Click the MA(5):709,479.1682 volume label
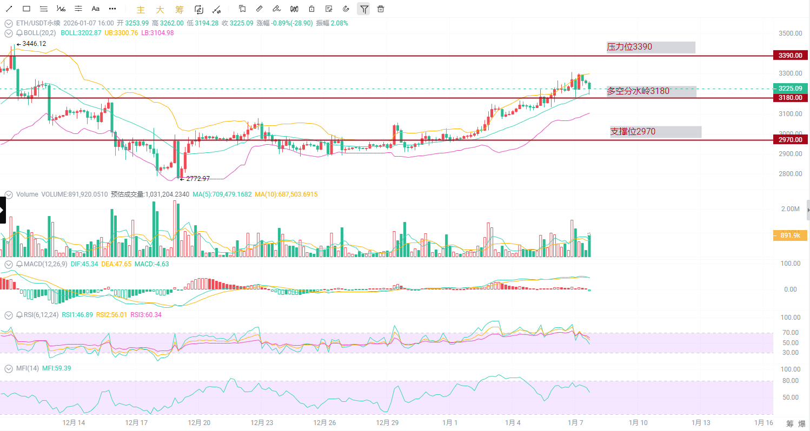The height and width of the screenshot is (431, 810). (222, 194)
